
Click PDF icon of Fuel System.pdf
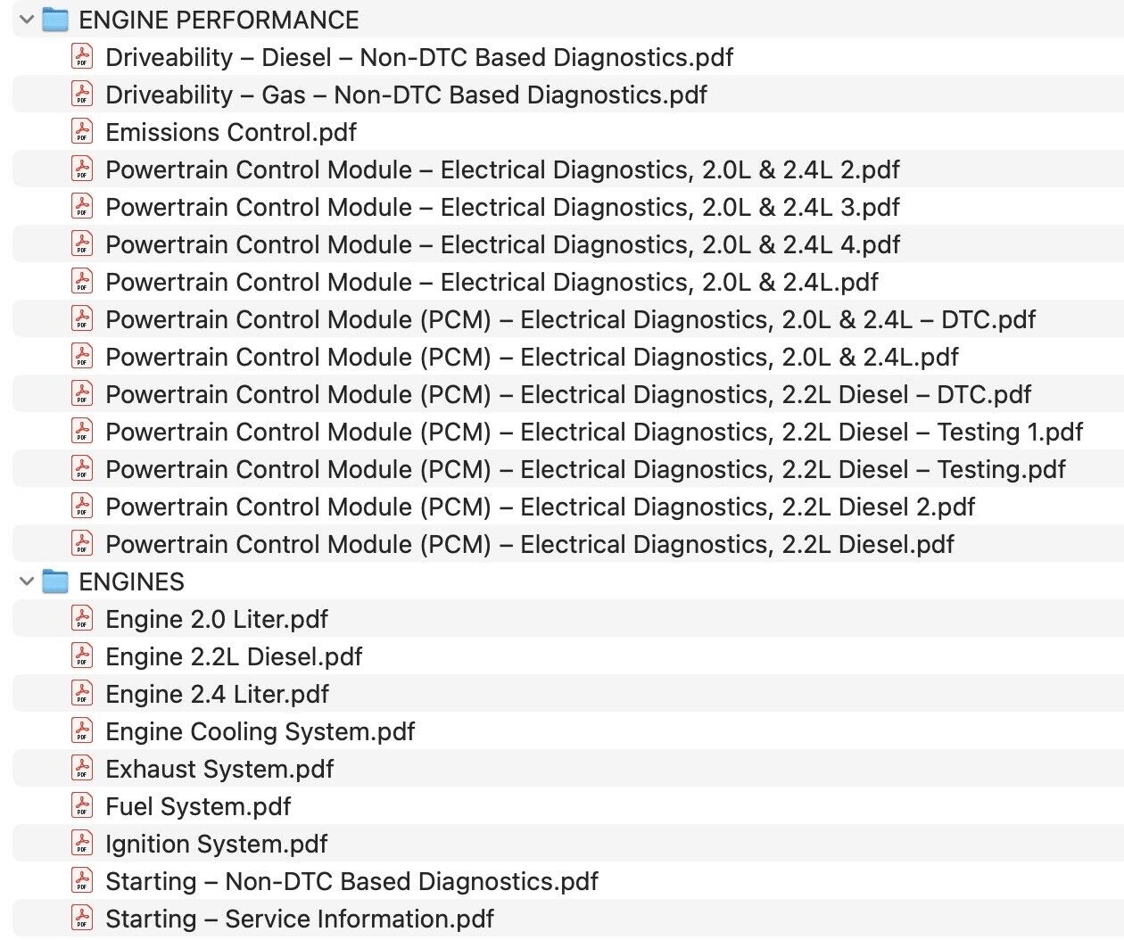82,806
